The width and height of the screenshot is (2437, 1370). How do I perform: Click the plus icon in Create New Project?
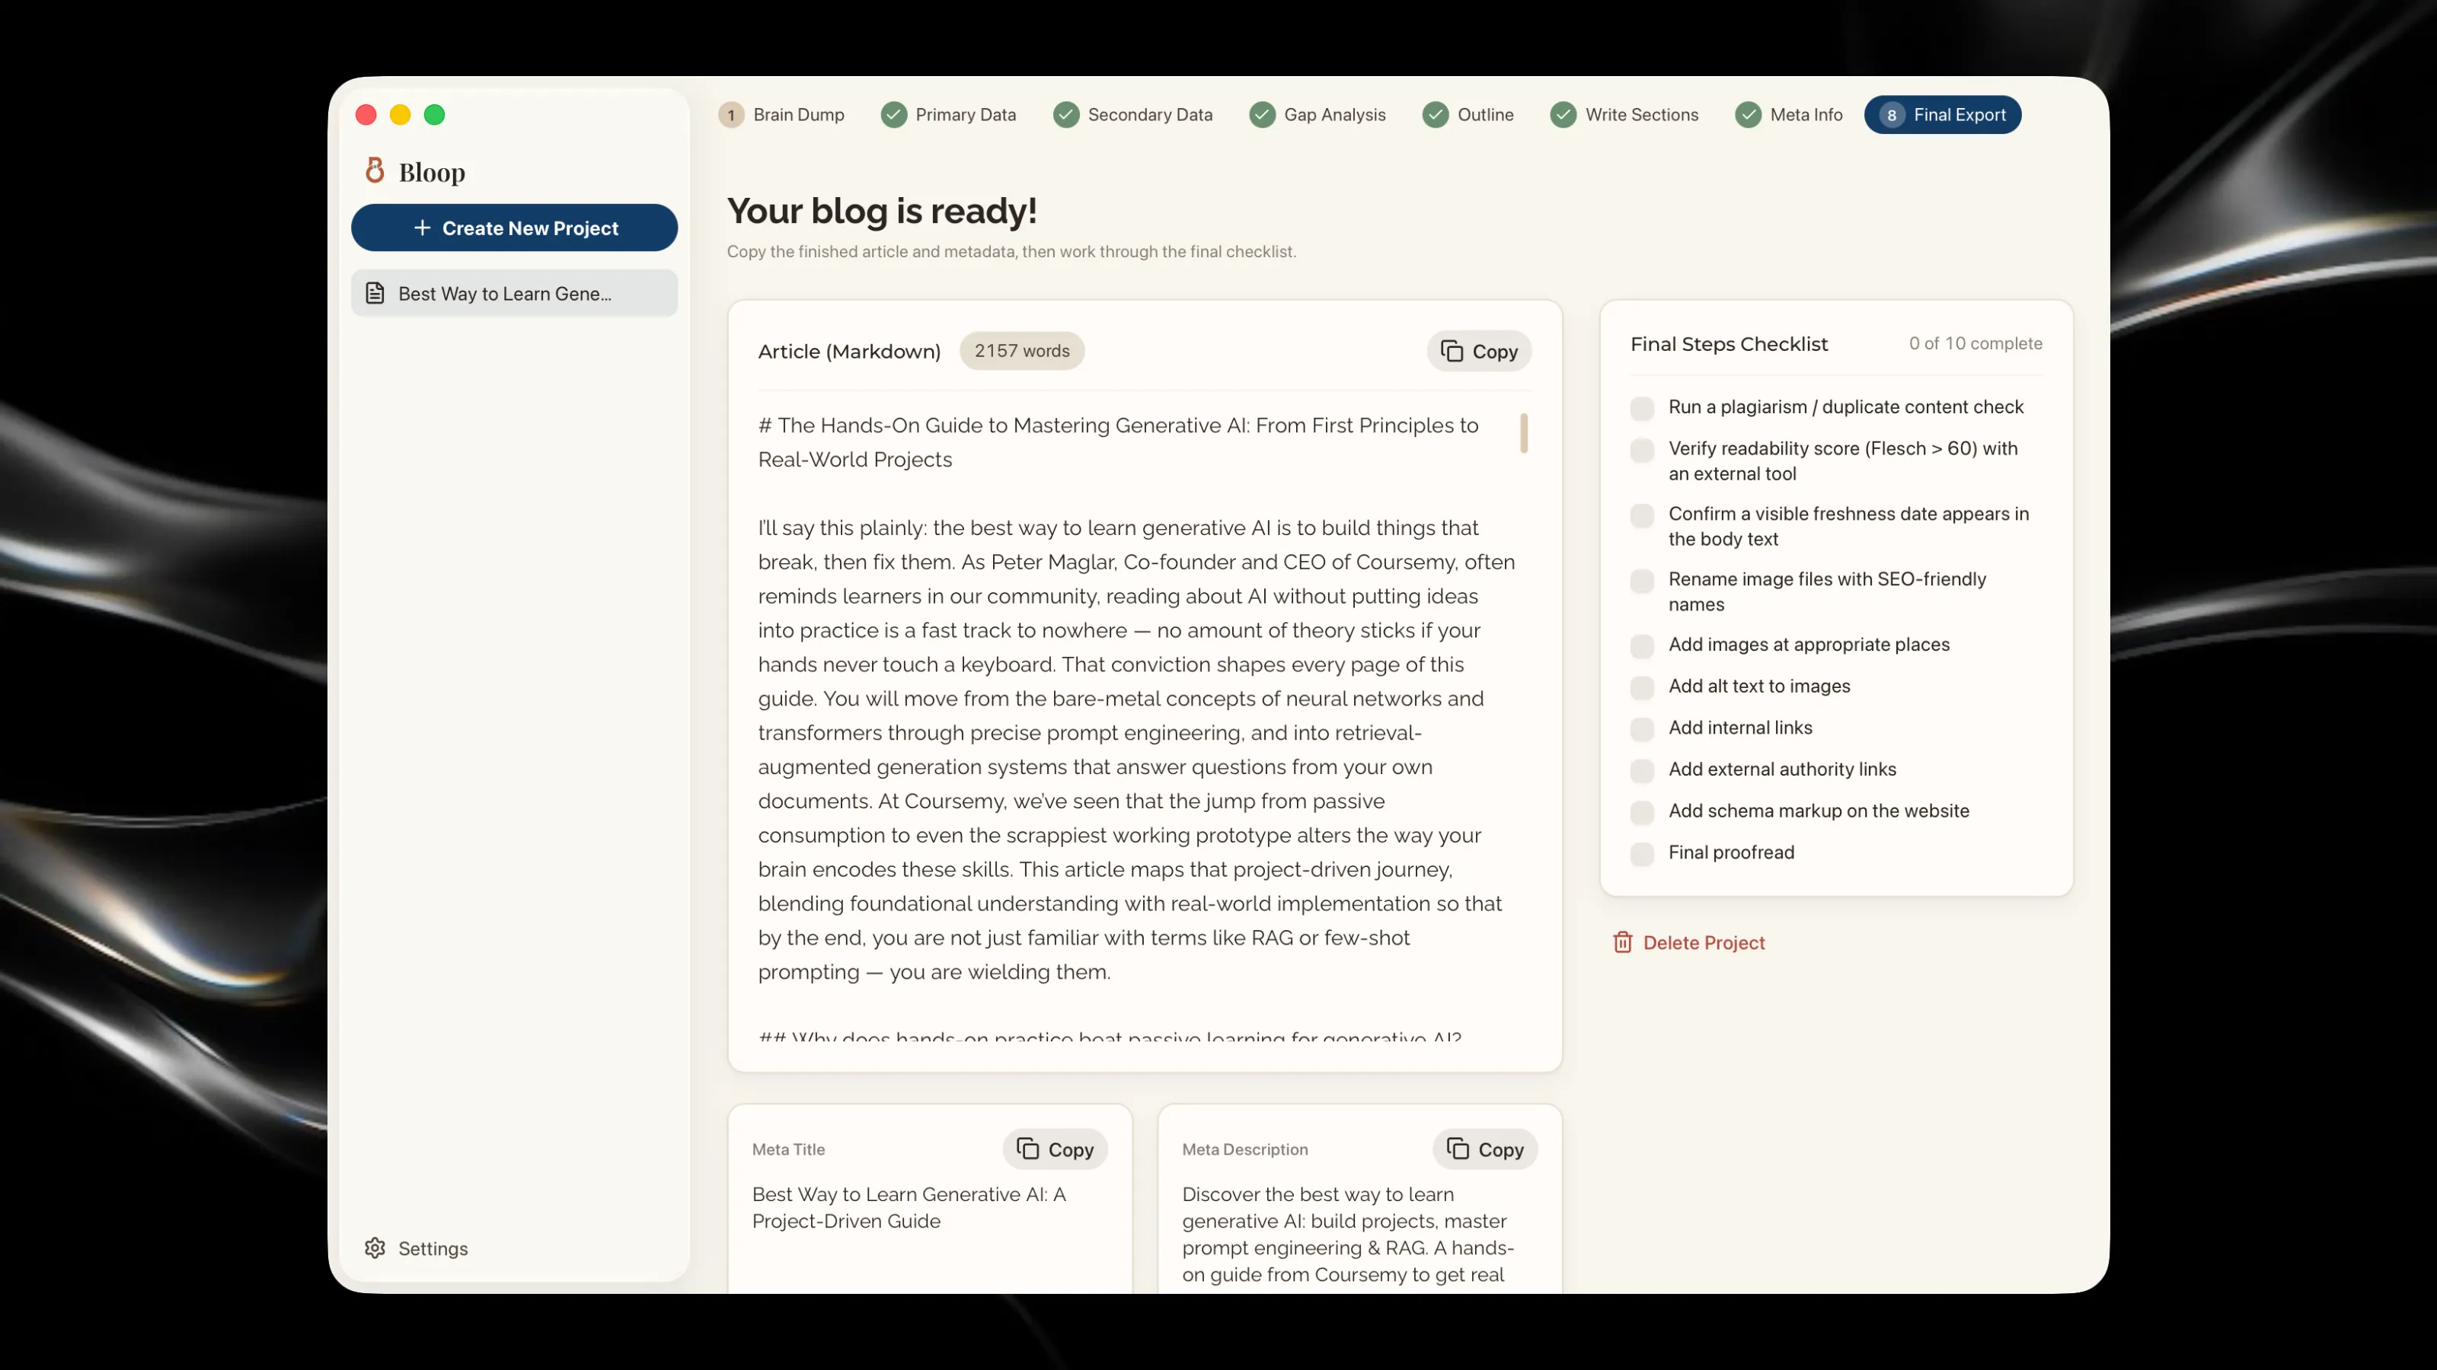pyautogui.click(x=422, y=228)
